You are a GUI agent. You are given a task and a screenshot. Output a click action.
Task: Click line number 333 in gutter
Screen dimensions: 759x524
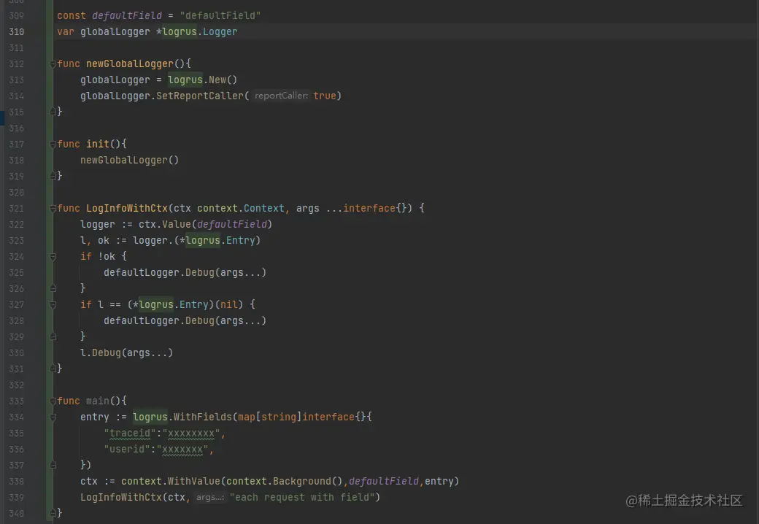17,401
